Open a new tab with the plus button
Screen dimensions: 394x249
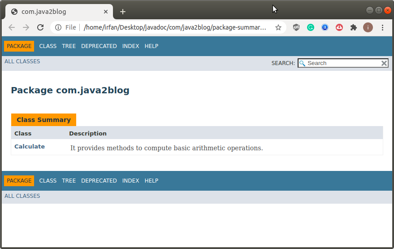(x=123, y=12)
